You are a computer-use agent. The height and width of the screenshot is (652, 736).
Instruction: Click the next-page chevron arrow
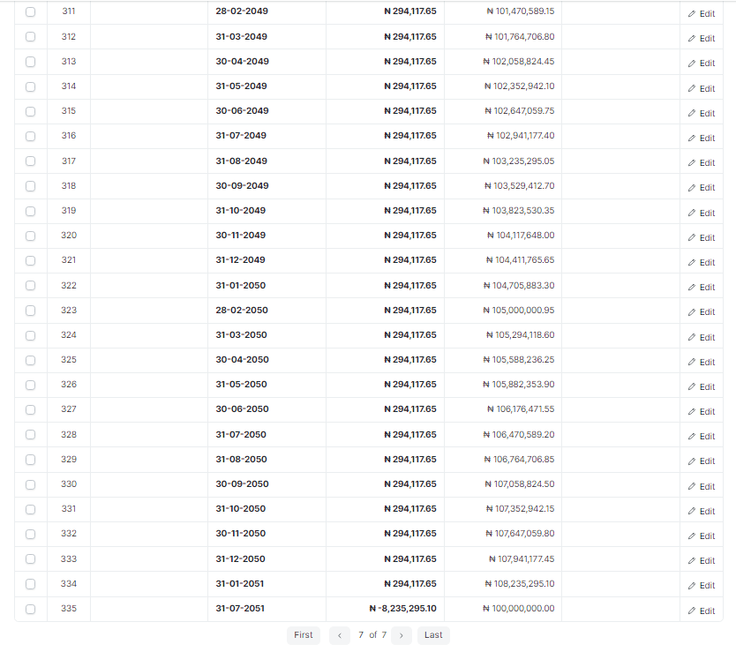402,635
